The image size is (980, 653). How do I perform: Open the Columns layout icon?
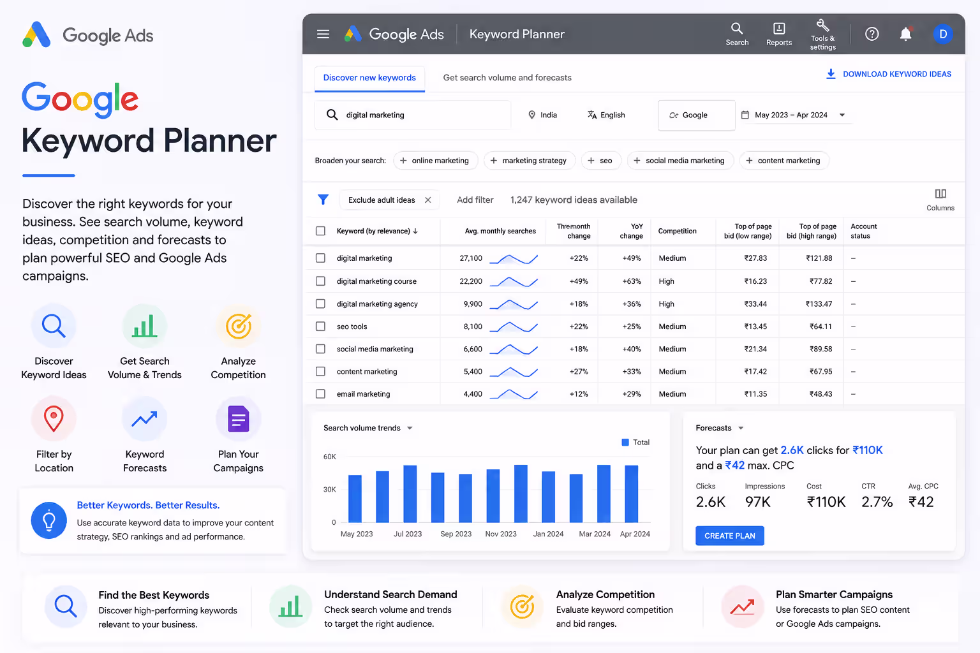click(x=940, y=194)
